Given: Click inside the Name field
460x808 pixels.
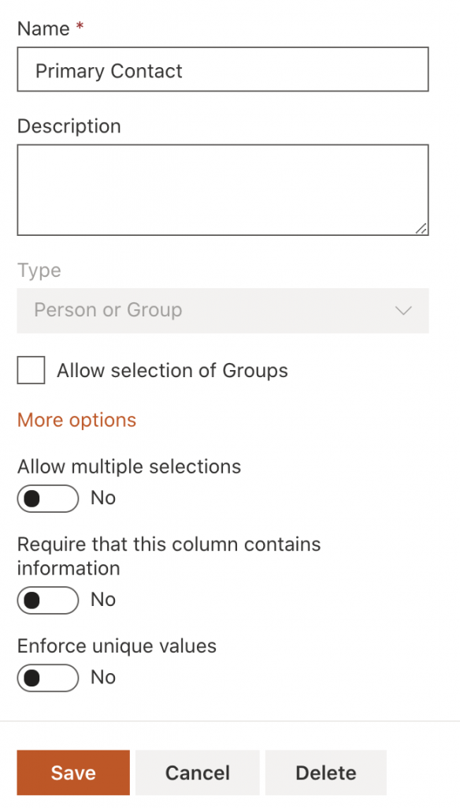Looking at the screenshot, I should pyautogui.click(x=223, y=69).
